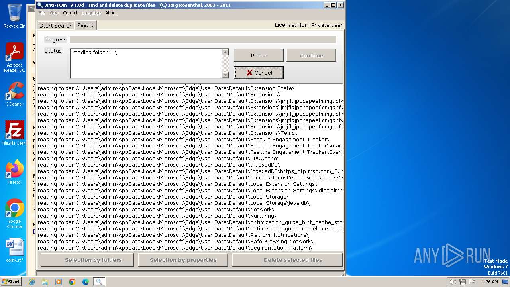Click the status box scroll-down arrow
510x287 pixels.
tap(226, 75)
